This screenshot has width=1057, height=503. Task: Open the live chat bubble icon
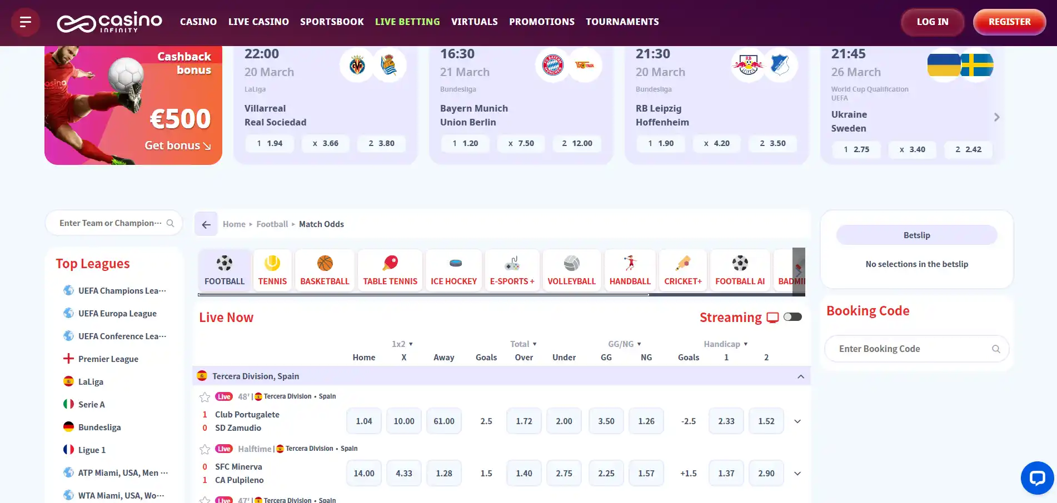(x=1038, y=478)
